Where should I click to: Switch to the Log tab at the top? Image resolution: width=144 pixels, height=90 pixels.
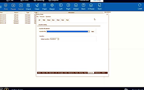97,1
